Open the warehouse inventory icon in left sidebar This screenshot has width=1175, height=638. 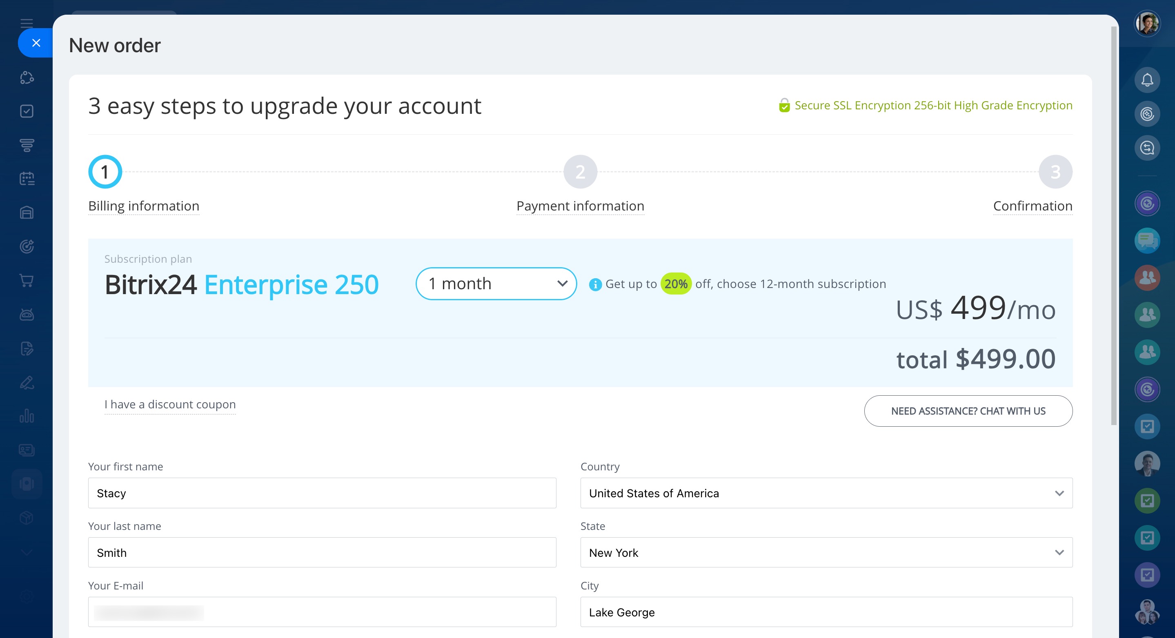tap(27, 213)
